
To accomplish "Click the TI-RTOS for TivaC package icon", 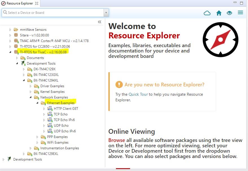I will [16, 52].
